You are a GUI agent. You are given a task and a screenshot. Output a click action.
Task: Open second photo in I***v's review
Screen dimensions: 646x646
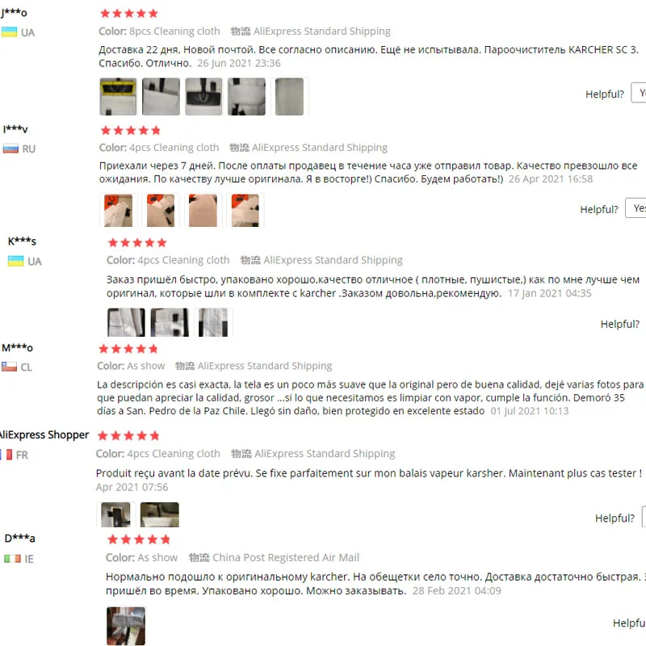click(161, 210)
